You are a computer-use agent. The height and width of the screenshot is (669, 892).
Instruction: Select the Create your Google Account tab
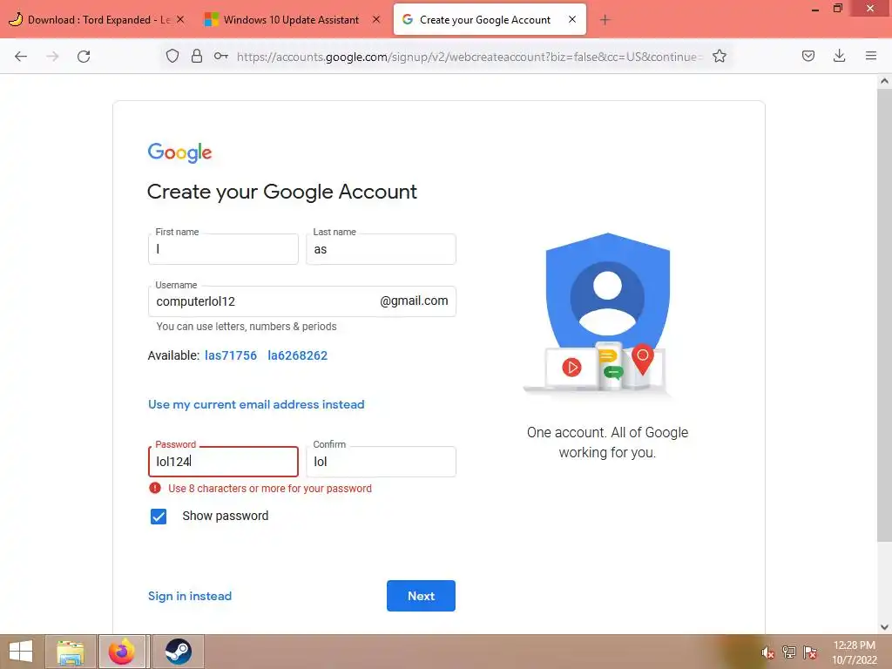click(x=490, y=19)
